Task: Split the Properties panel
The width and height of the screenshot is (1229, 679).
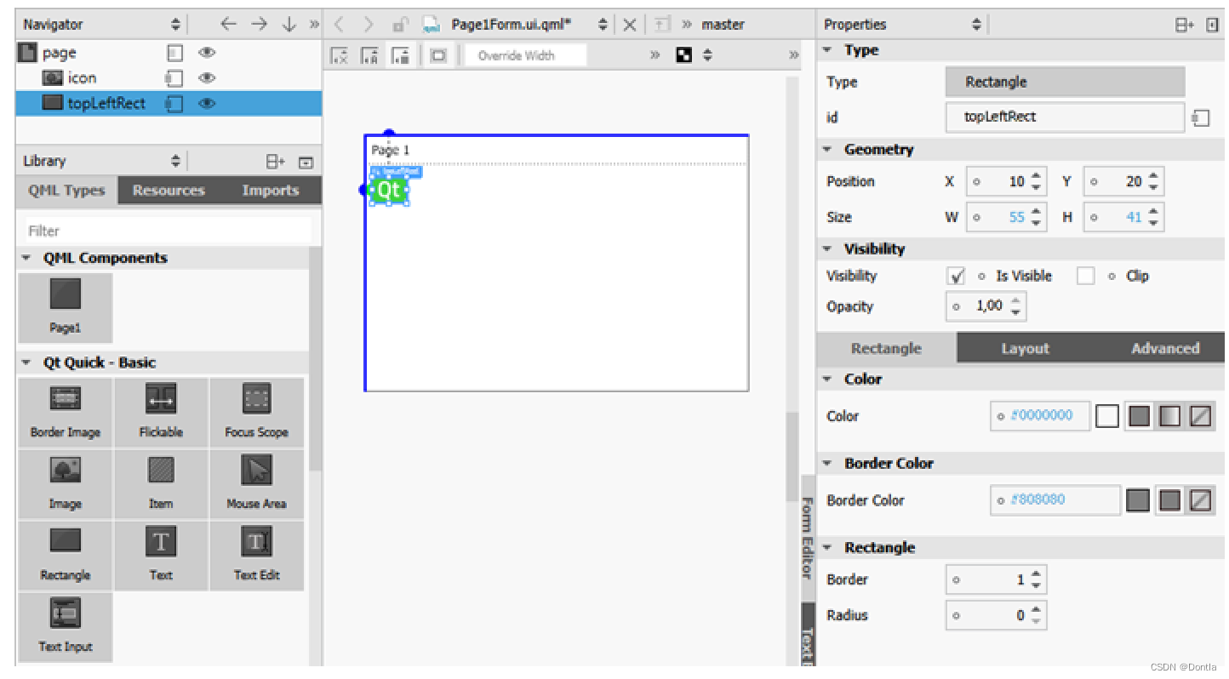Action: click(1184, 26)
